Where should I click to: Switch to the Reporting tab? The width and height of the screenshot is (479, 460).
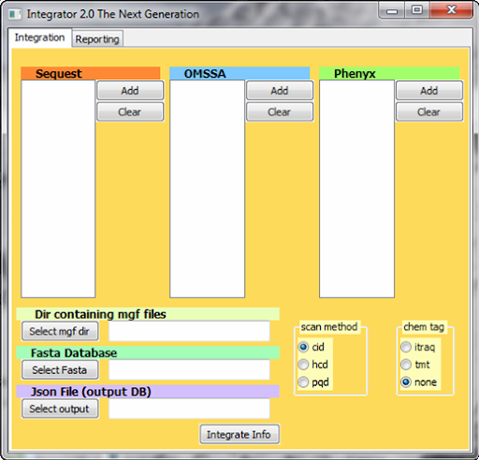click(97, 39)
